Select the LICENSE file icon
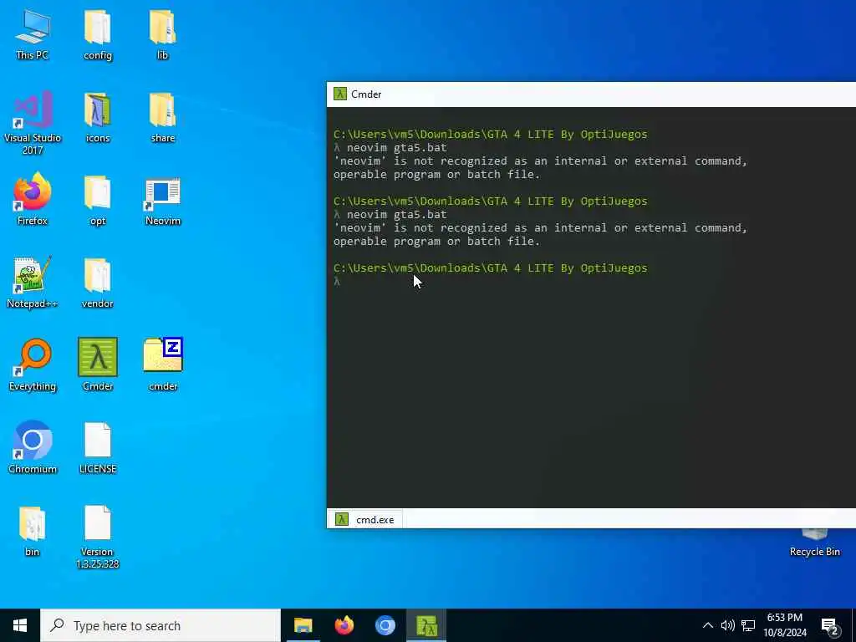Screen dimensions: 856x642 [x=98, y=448]
